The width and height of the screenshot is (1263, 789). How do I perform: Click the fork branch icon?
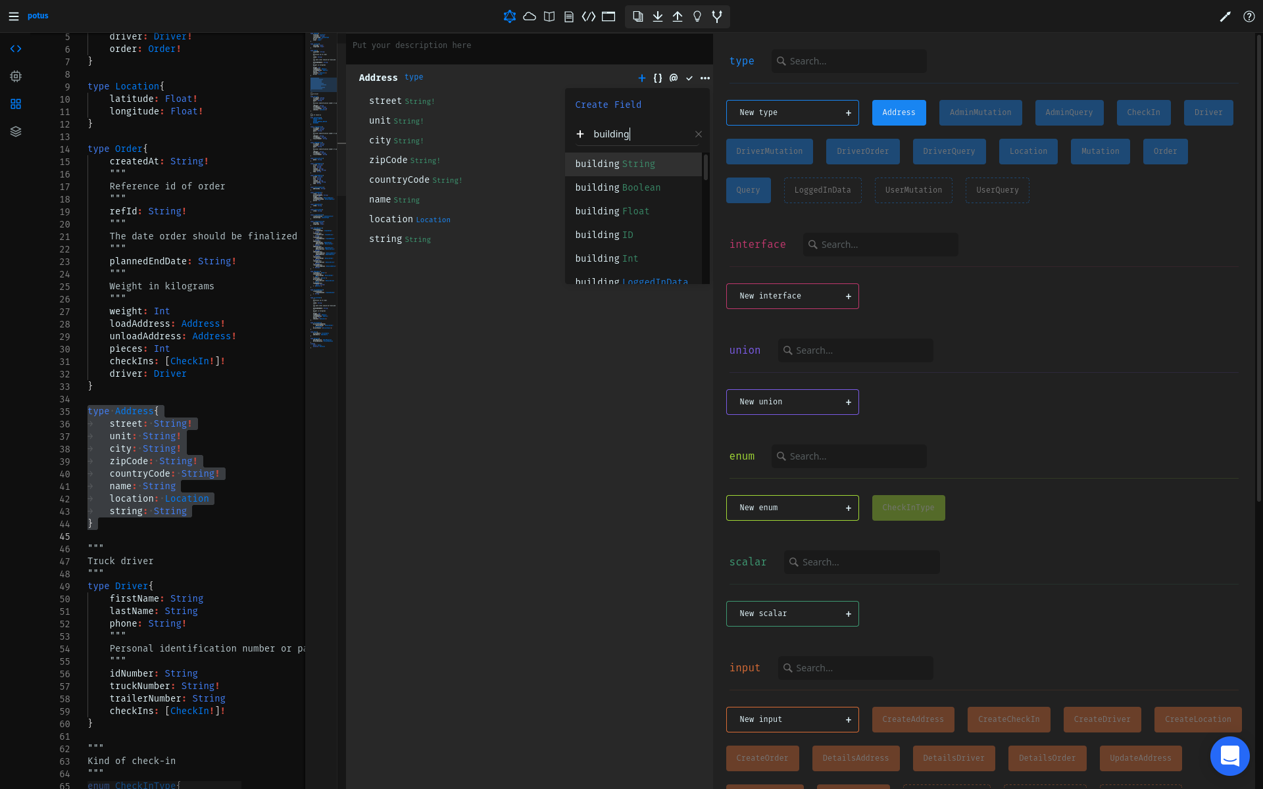tap(717, 16)
